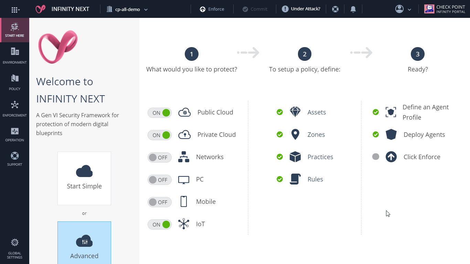
Task: Click the tenant building icon beside cp-all-demo
Action: click(109, 9)
